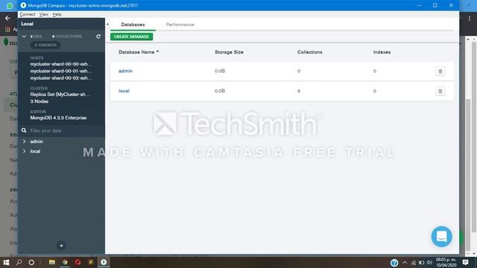Screen dimensions: 477x268
Task: Click the DBS count label in sidebar
Action: 36,36
